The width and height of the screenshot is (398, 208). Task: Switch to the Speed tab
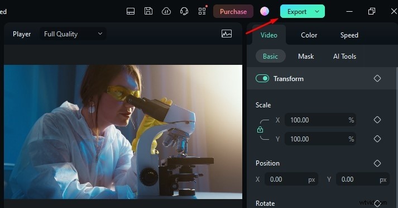[349, 35]
